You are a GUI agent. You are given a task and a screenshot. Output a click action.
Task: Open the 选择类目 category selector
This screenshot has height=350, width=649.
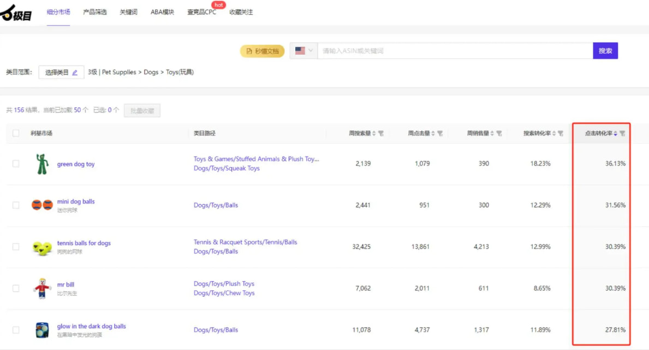point(61,73)
